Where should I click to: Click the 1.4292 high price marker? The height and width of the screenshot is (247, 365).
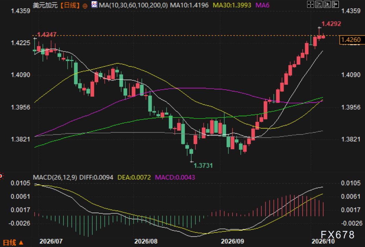pos(331,24)
